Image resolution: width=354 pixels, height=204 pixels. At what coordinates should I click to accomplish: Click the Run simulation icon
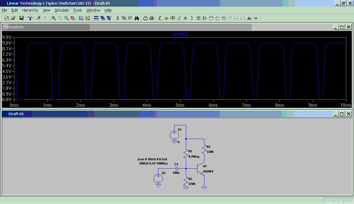(38, 18)
